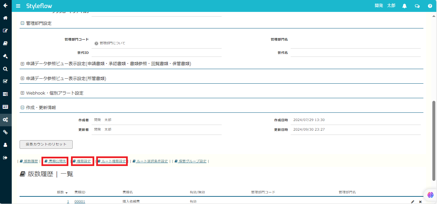
Task: Click the 管理部門名 field in 管理部門設定
Action: [x=356, y=42]
